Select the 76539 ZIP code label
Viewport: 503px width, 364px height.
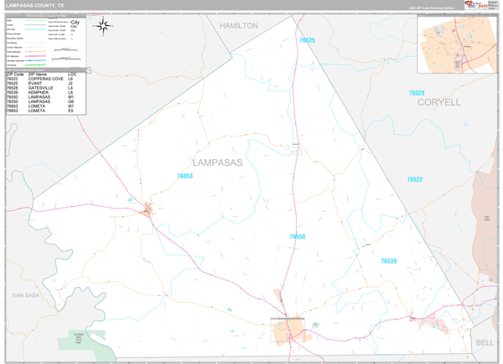click(x=388, y=261)
